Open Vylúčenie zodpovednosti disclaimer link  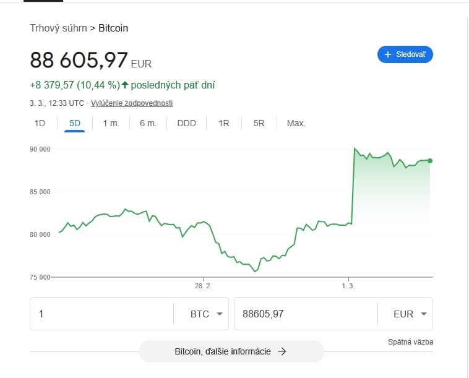(132, 103)
